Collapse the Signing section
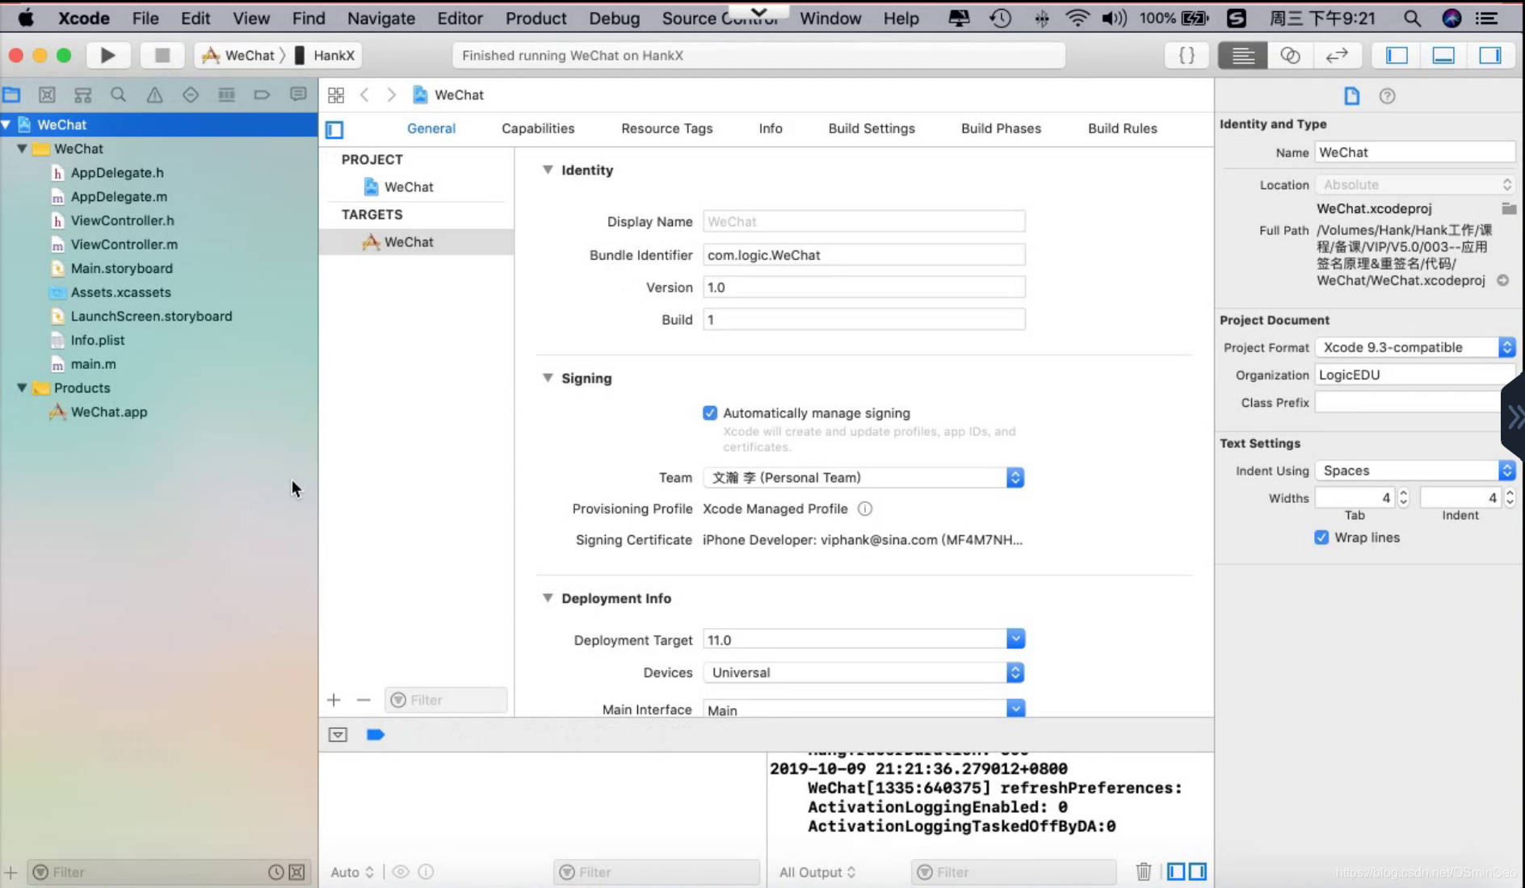1525x888 pixels. [x=548, y=378]
